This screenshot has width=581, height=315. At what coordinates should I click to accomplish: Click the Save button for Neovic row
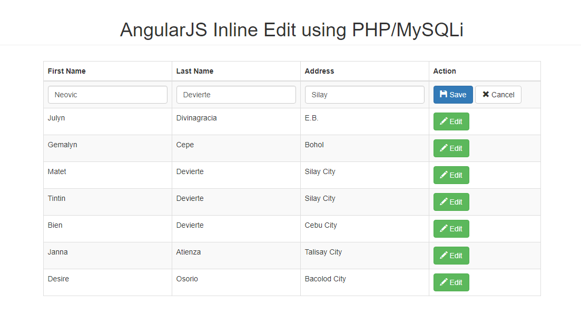pos(453,95)
